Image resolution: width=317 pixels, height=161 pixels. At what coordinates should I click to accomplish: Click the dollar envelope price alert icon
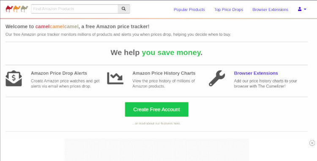14,78
